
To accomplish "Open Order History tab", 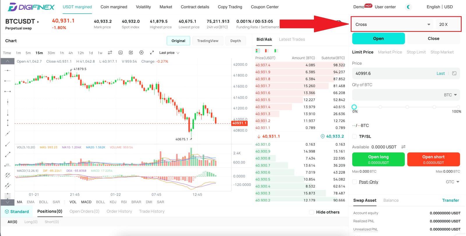I will [119, 212].
